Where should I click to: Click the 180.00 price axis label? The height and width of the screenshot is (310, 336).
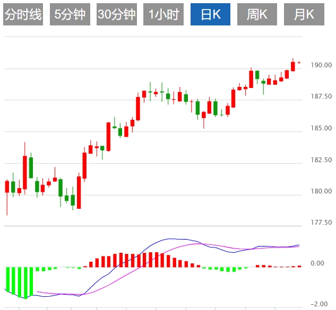[321, 191]
